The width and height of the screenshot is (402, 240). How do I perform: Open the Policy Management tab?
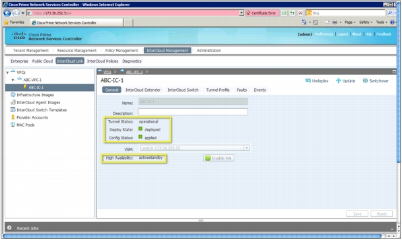(121, 51)
